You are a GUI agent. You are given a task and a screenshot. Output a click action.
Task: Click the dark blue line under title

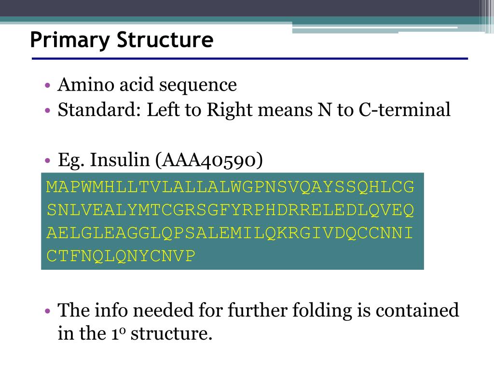click(250, 58)
